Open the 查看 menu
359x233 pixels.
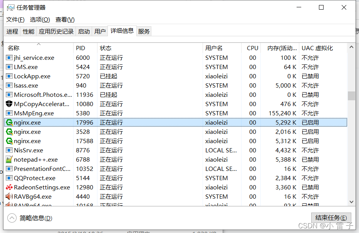pyautogui.click(x=64, y=19)
